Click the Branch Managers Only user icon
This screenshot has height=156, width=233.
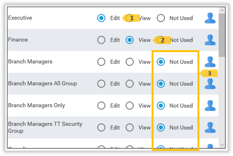click(x=210, y=105)
